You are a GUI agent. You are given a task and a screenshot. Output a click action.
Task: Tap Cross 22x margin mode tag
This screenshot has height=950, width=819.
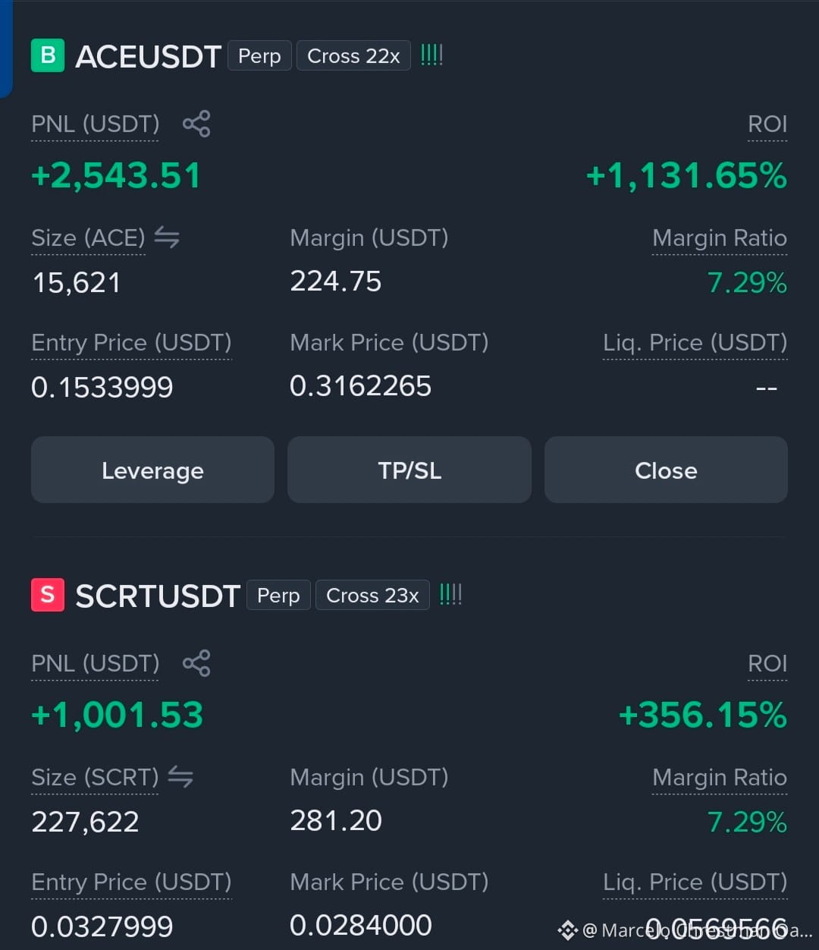click(x=353, y=56)
